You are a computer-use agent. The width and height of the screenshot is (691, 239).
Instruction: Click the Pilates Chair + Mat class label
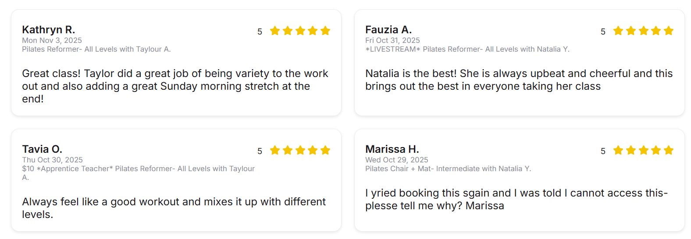(x=448, y=169)
